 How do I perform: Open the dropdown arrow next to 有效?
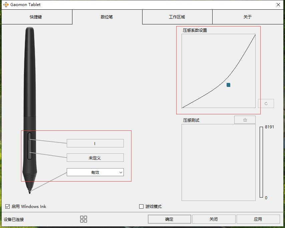[121, 172]
